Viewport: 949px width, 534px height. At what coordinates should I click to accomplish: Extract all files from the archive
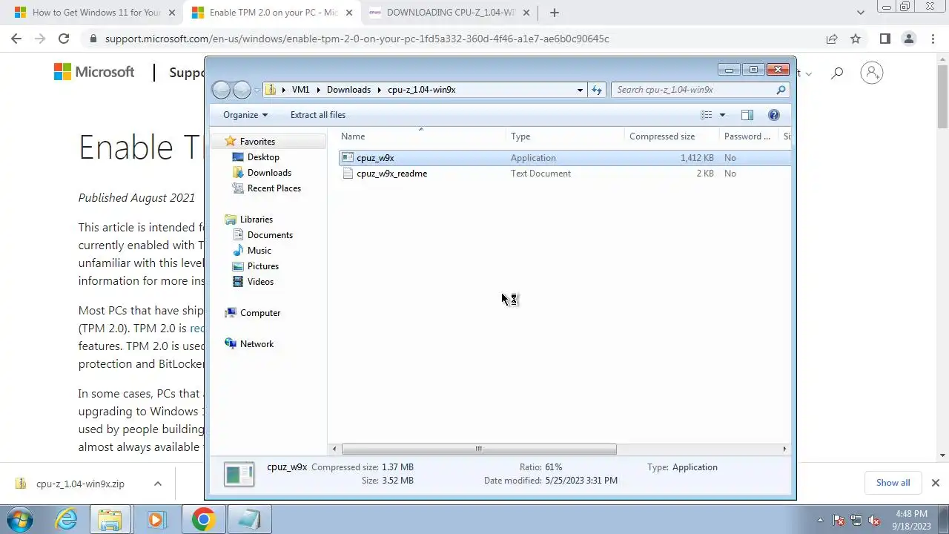click(x=318, y=115)
